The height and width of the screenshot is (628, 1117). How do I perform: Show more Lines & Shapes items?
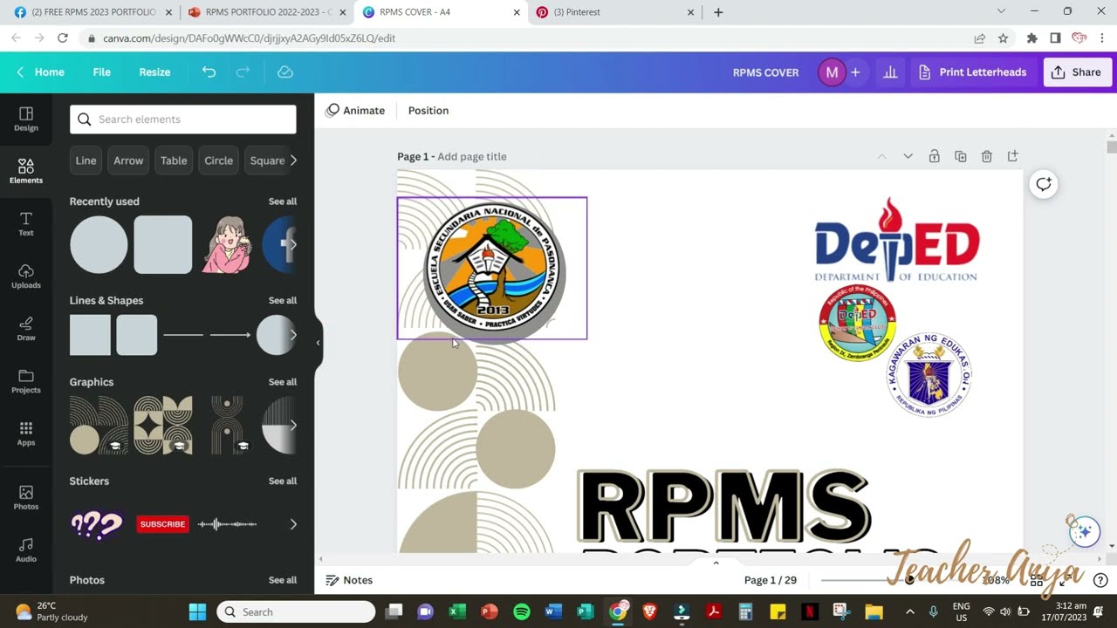click(293, 335)
